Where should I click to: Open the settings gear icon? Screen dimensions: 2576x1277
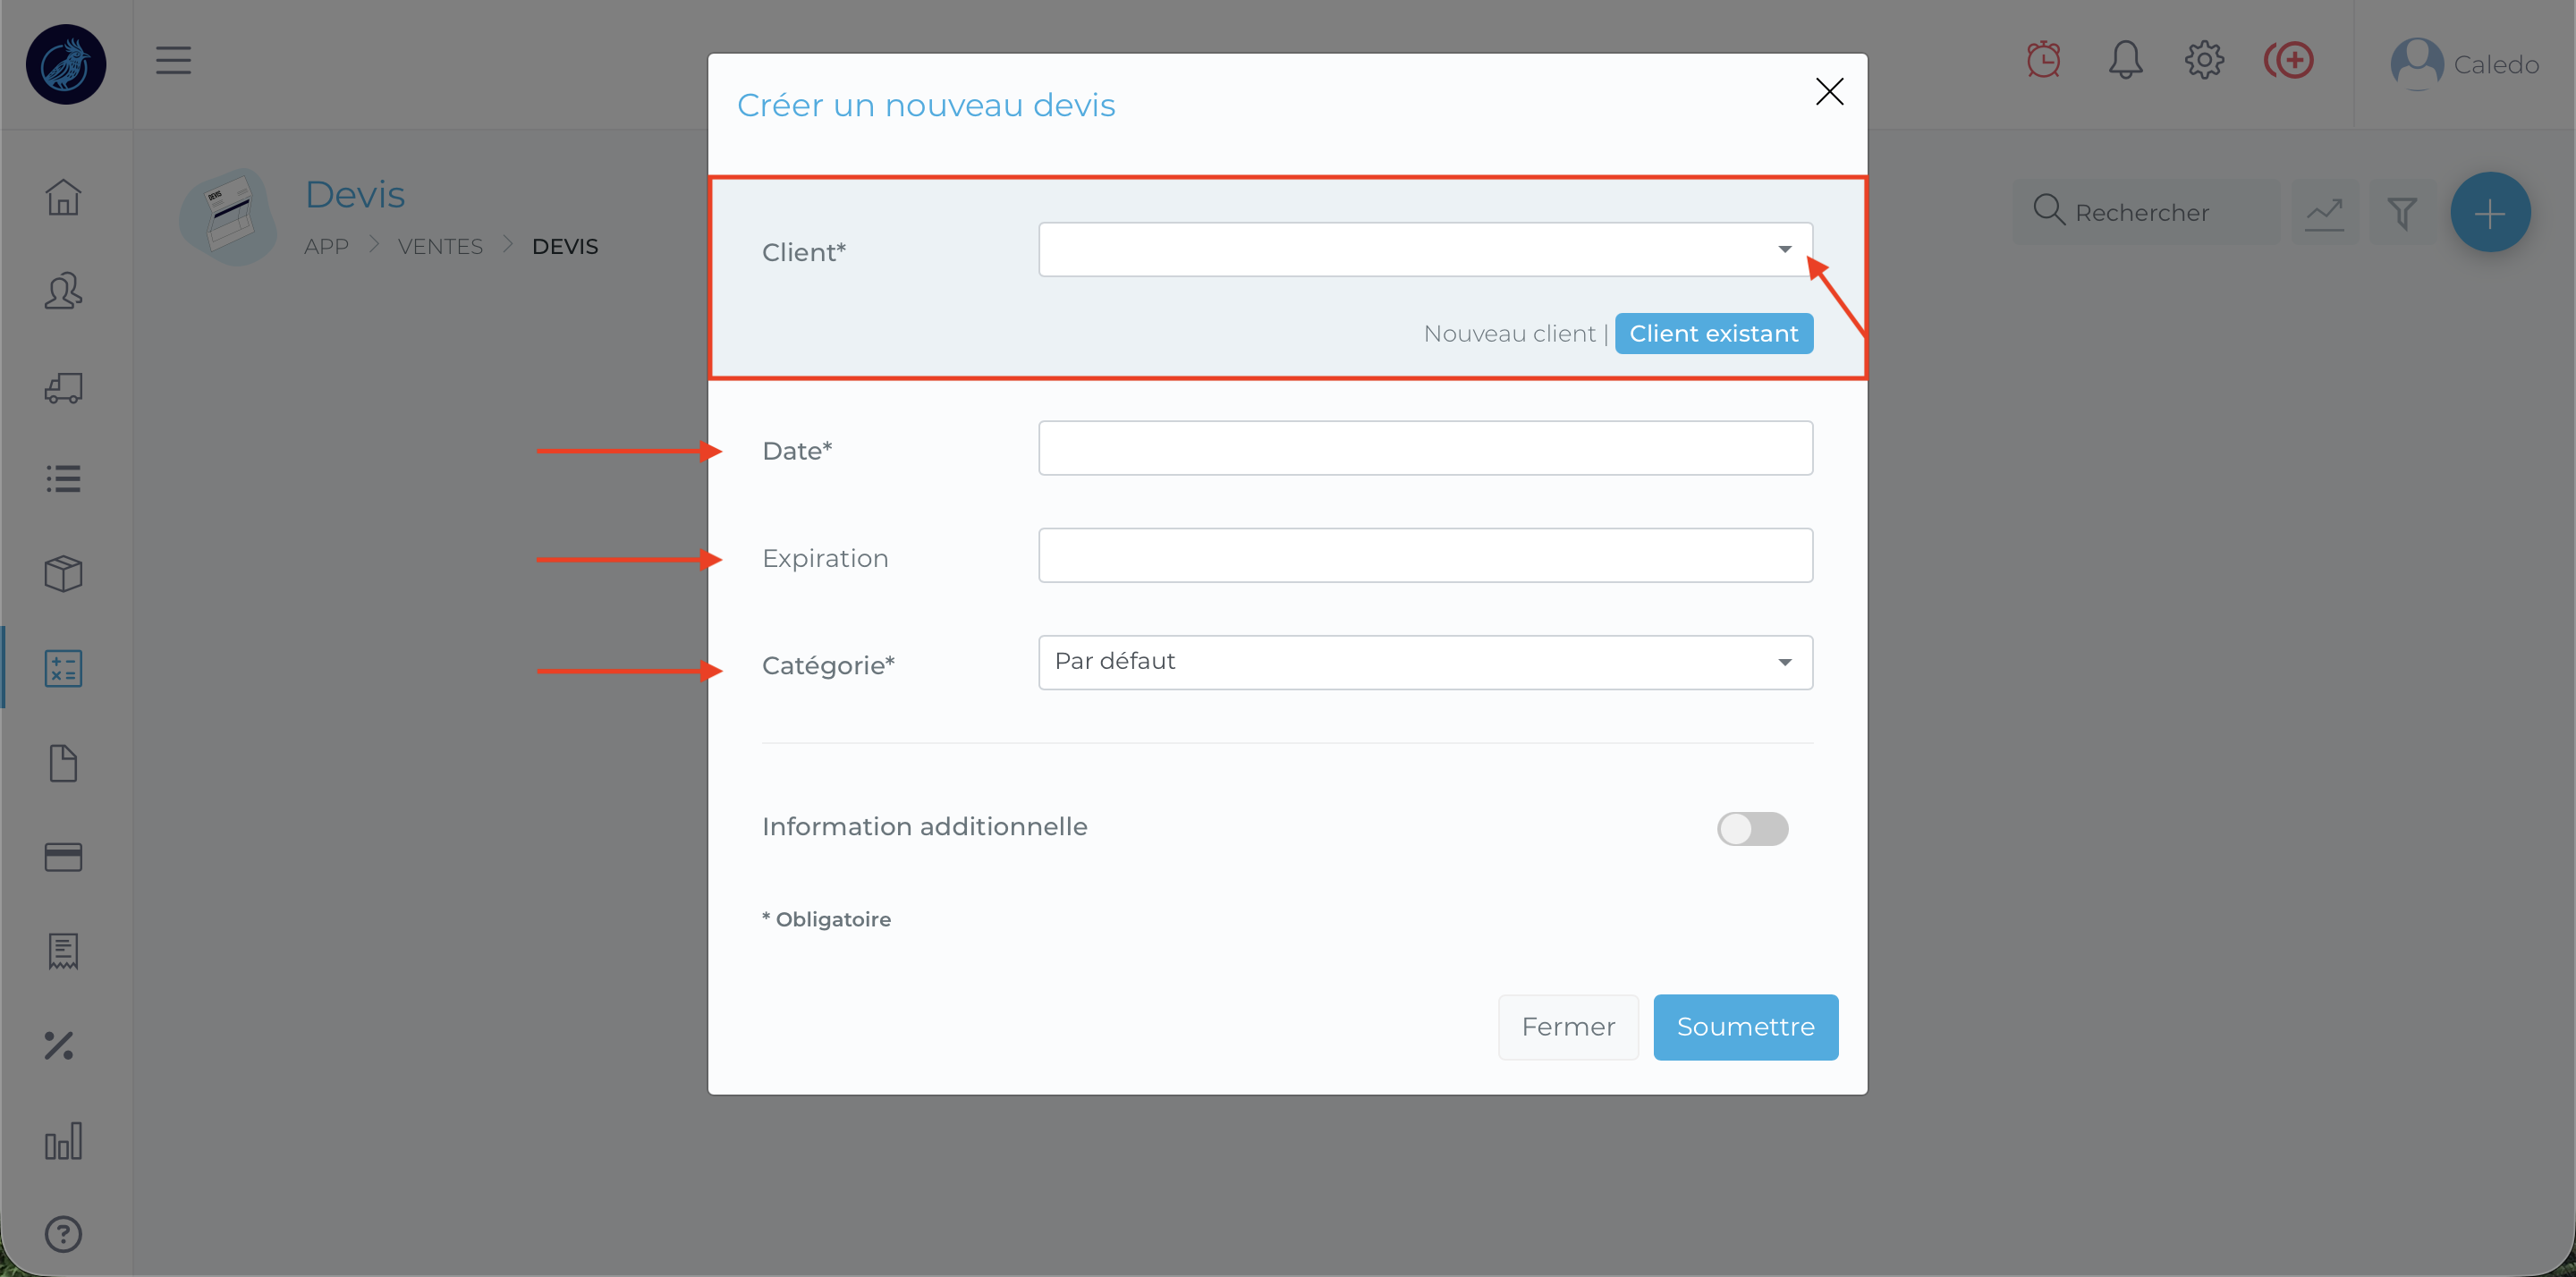tap(2204, 61)
